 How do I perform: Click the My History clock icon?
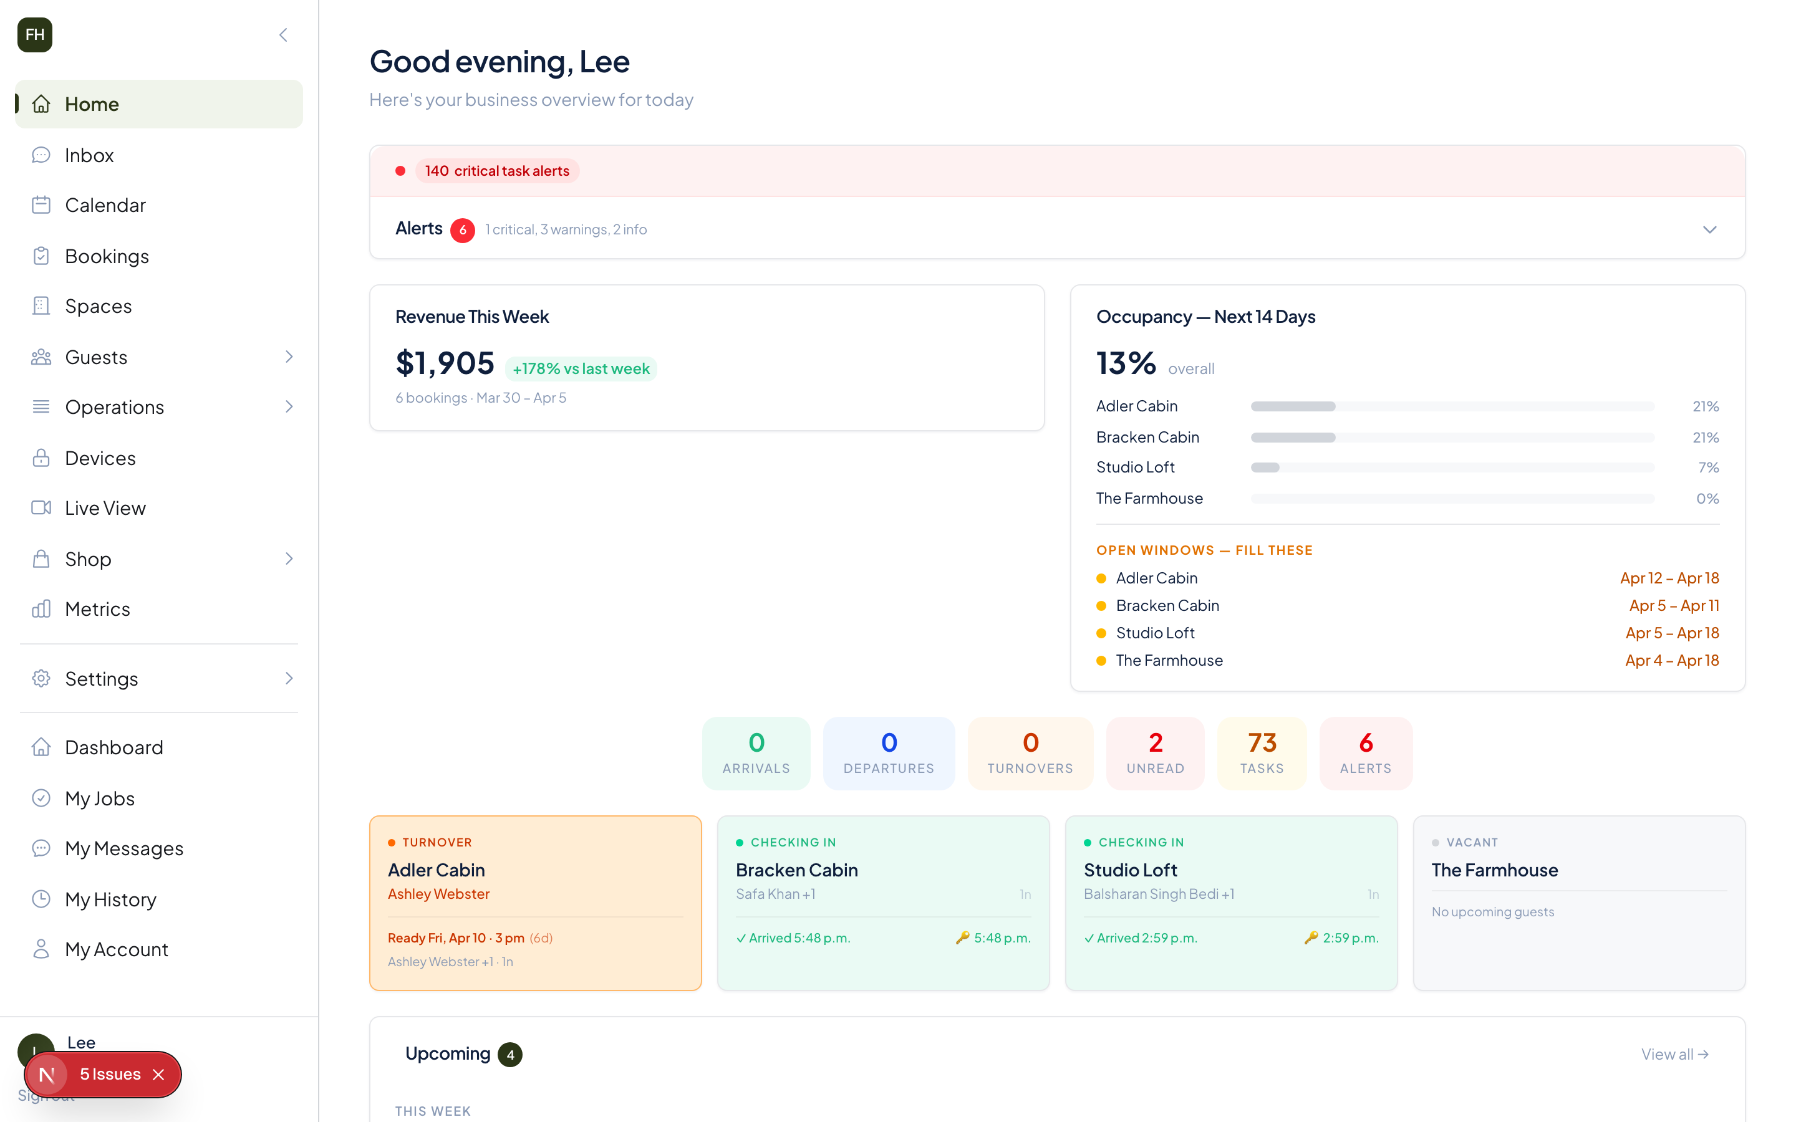[42, 899]
